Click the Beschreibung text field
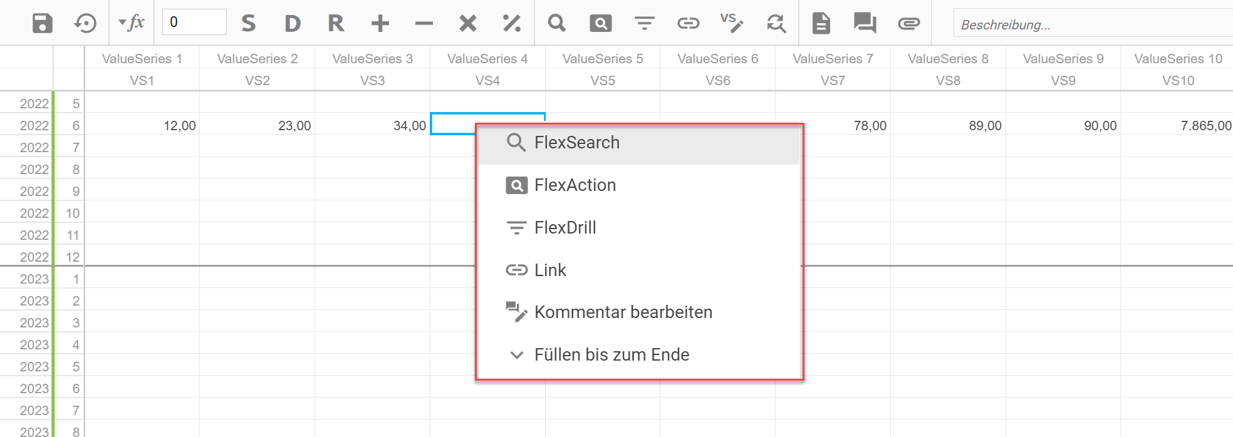1233x437 pixels. (x=1090, y=23)
